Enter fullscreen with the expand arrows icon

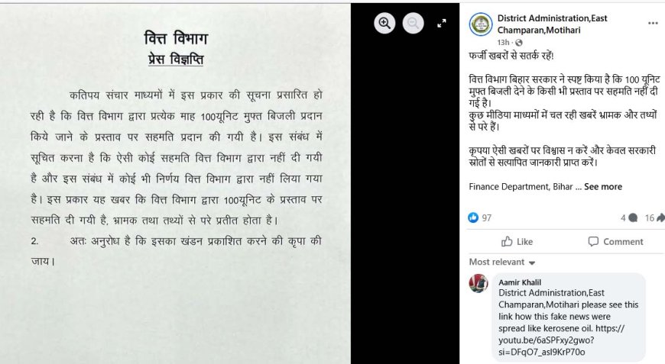pos(442,24)
